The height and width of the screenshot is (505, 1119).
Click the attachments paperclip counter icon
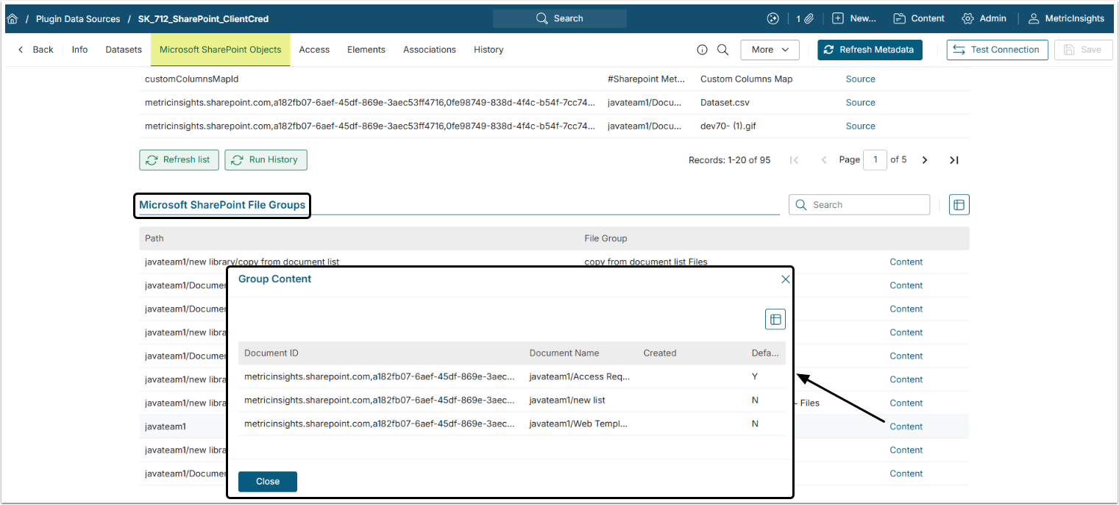point(803,19)
